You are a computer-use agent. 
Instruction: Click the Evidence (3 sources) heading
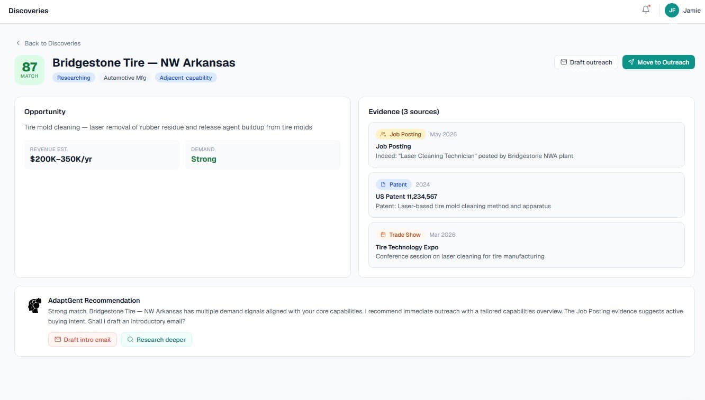(x=404, y=111)
